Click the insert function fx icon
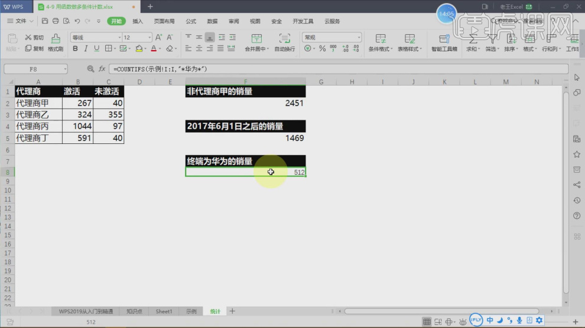585x328 pixels. point(102,69)
